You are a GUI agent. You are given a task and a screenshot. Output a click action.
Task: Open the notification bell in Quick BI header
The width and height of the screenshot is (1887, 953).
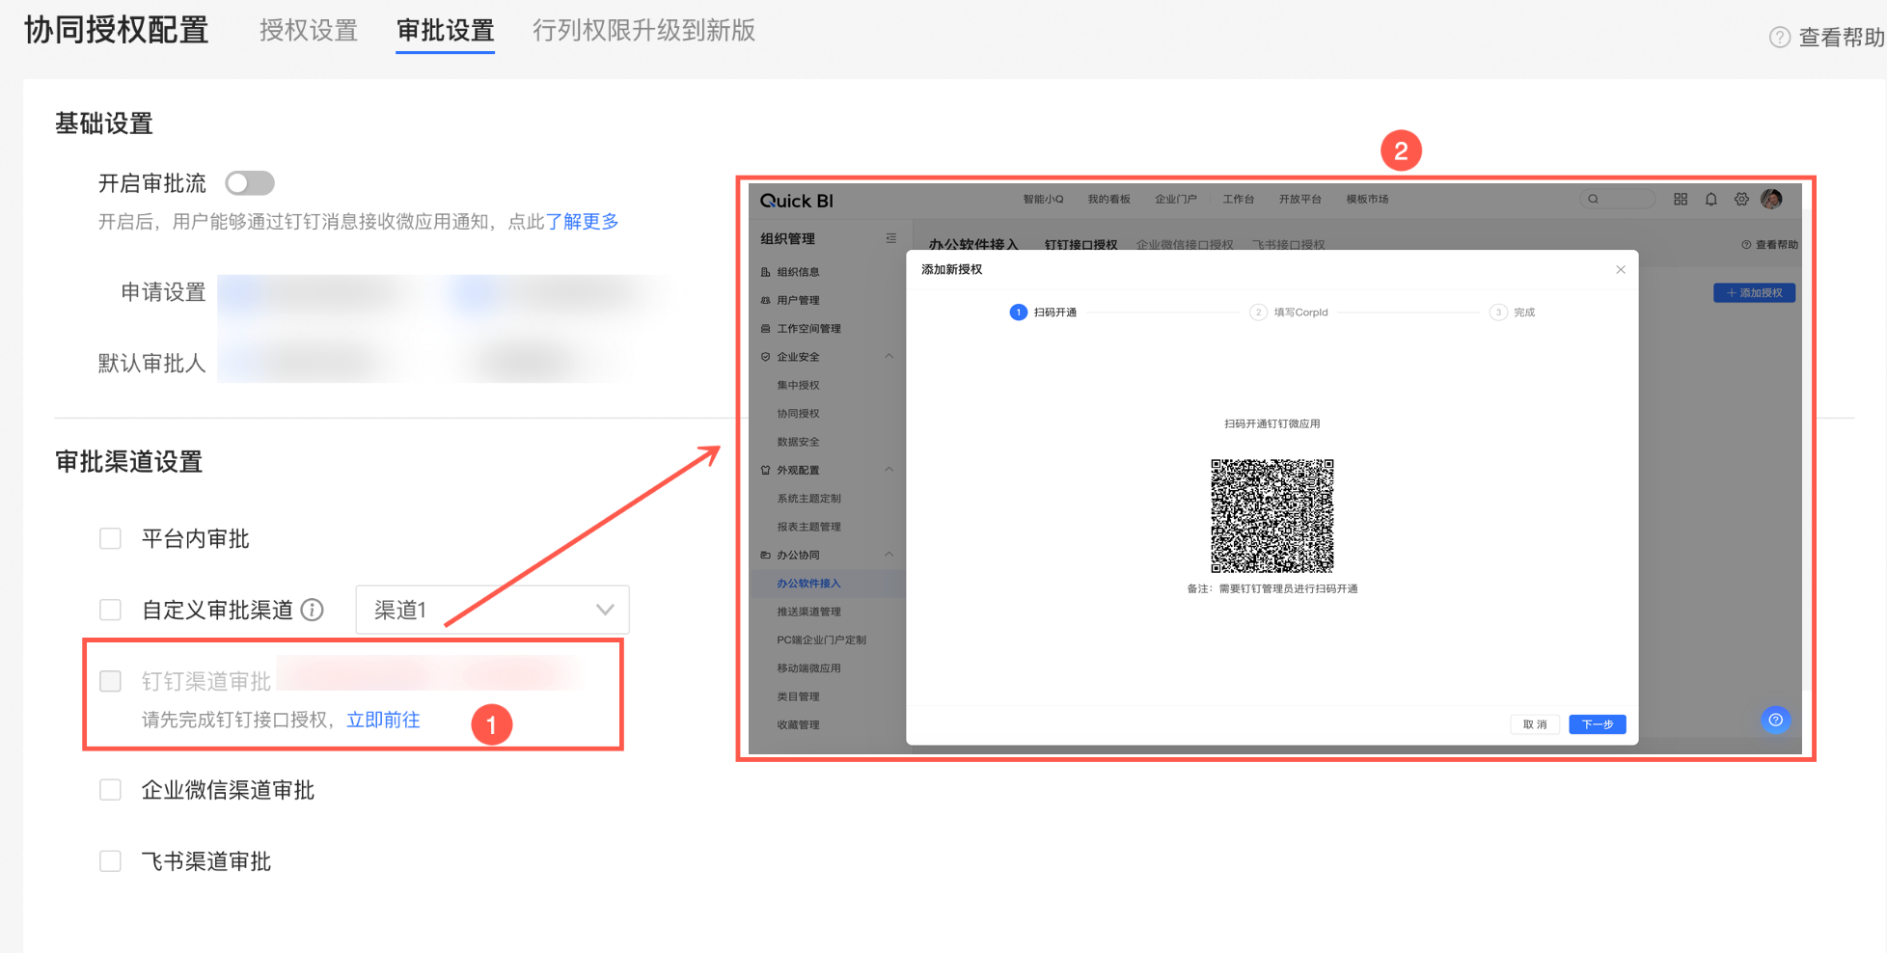pyautogui.click(x=1710, y=199)
